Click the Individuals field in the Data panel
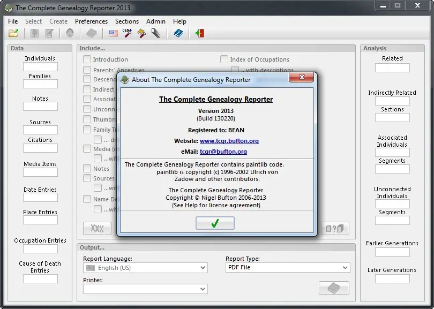The image size is (434, 309). [40, 66]
